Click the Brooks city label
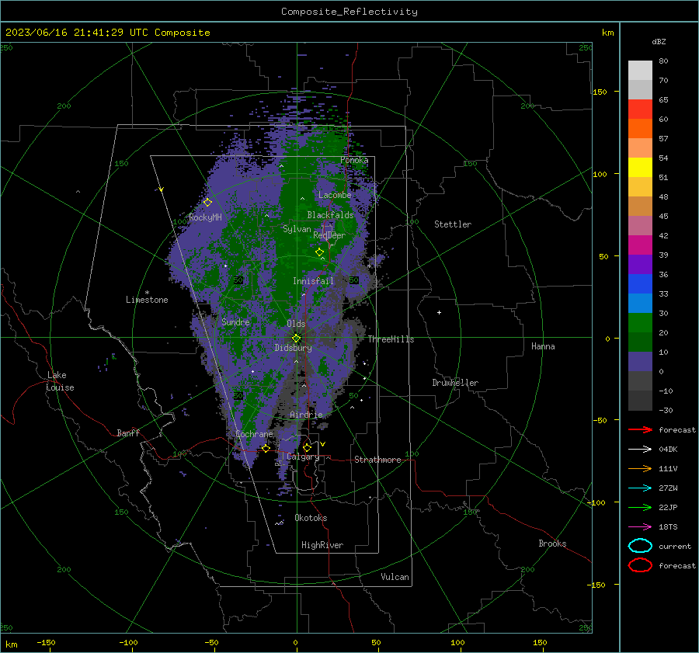The image size is (699, 653). coord(552,544)
